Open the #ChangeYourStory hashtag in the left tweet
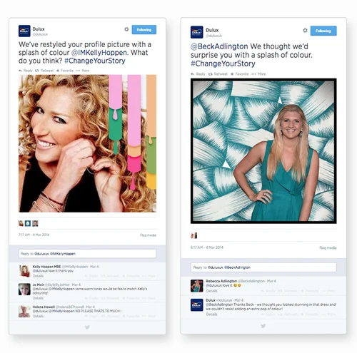Image resolution: width=357 pixels, height=353 pixels. pyautogui.click(x=95, y=61)
